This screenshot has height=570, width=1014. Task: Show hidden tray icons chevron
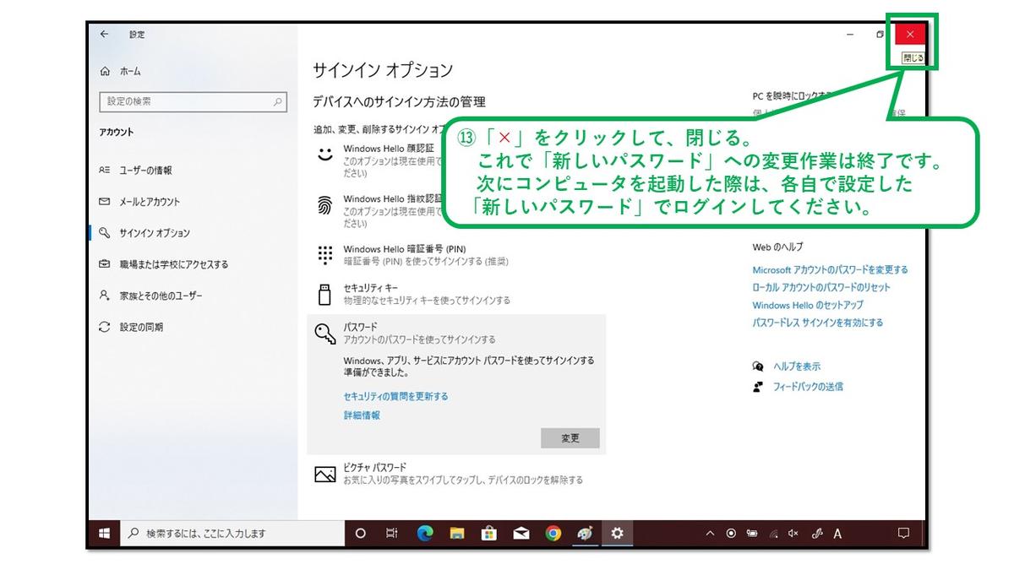[710, 533]
